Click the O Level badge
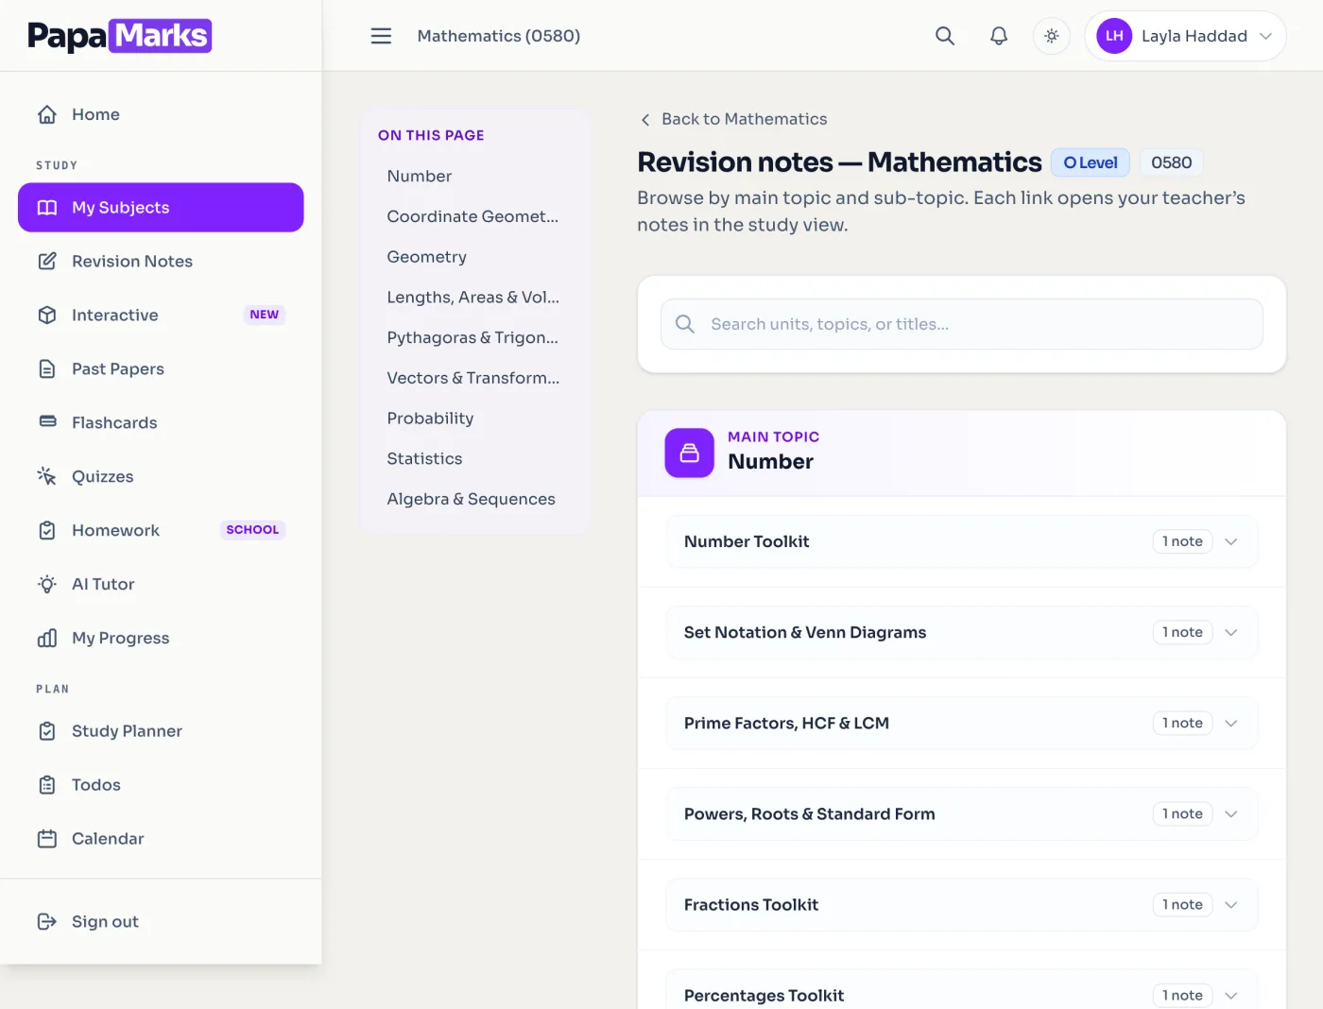This screenshot has height=1009, width=1323. click(x=1090, y=162)
